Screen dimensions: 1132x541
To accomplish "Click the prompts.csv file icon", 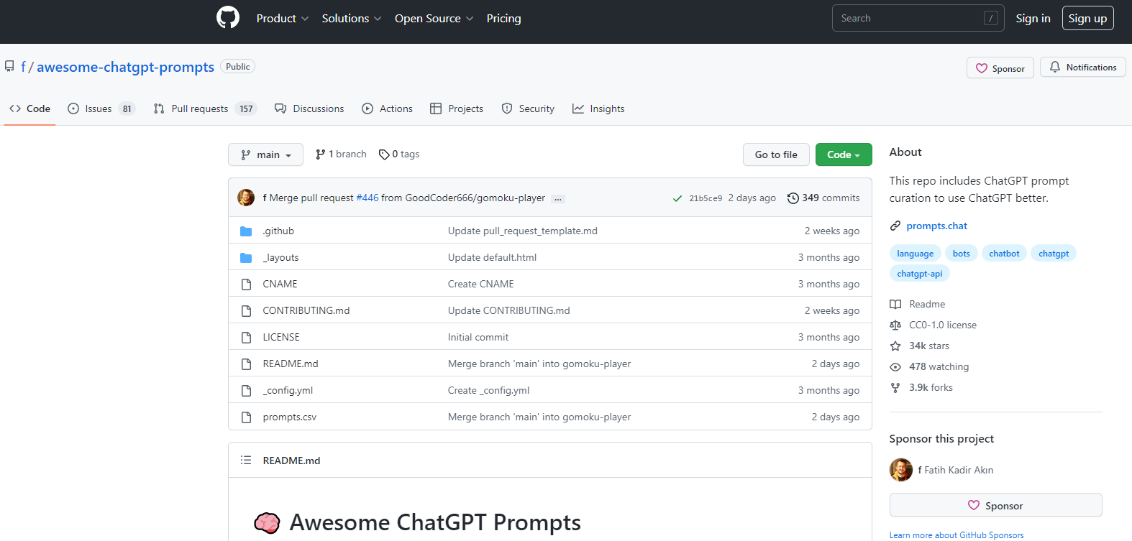I will click(x=246, y=417).
